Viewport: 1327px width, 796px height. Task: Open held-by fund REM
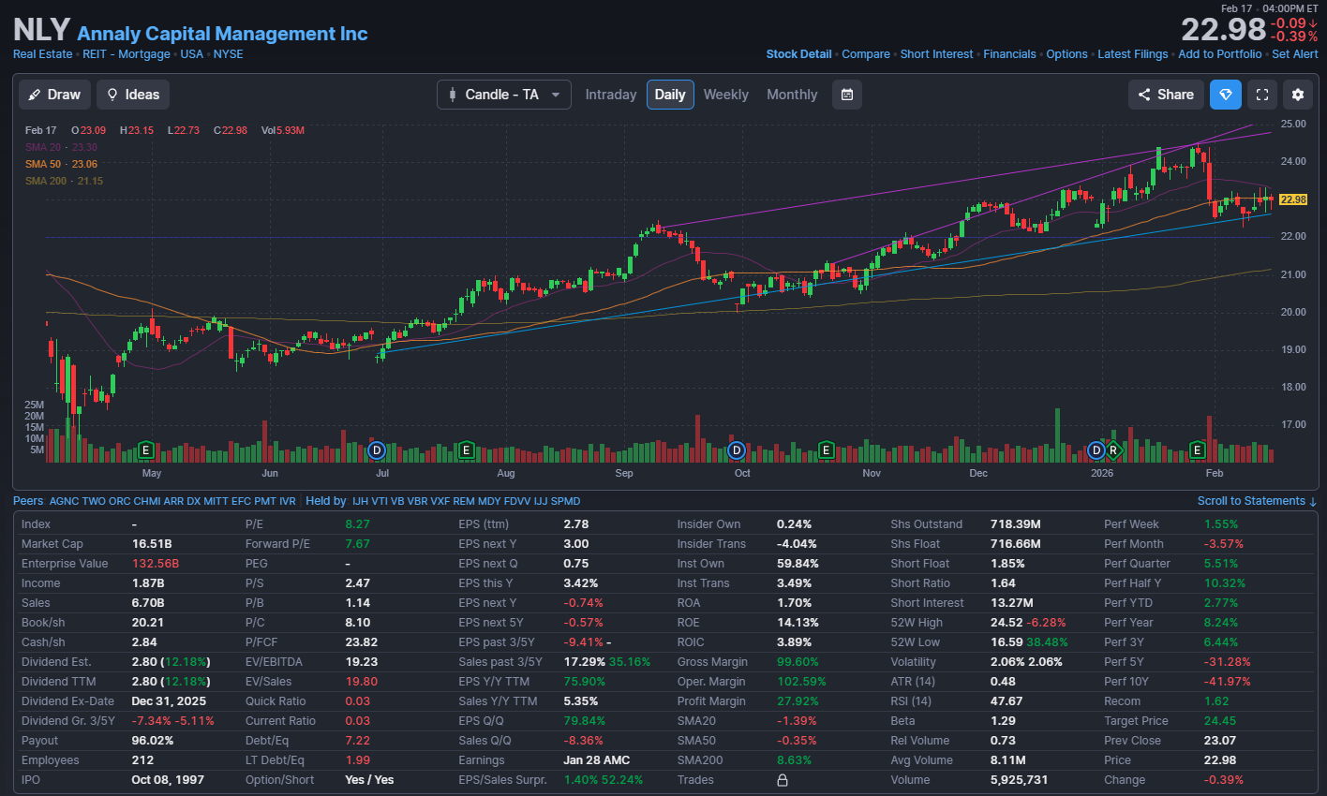tap(464, 501)
